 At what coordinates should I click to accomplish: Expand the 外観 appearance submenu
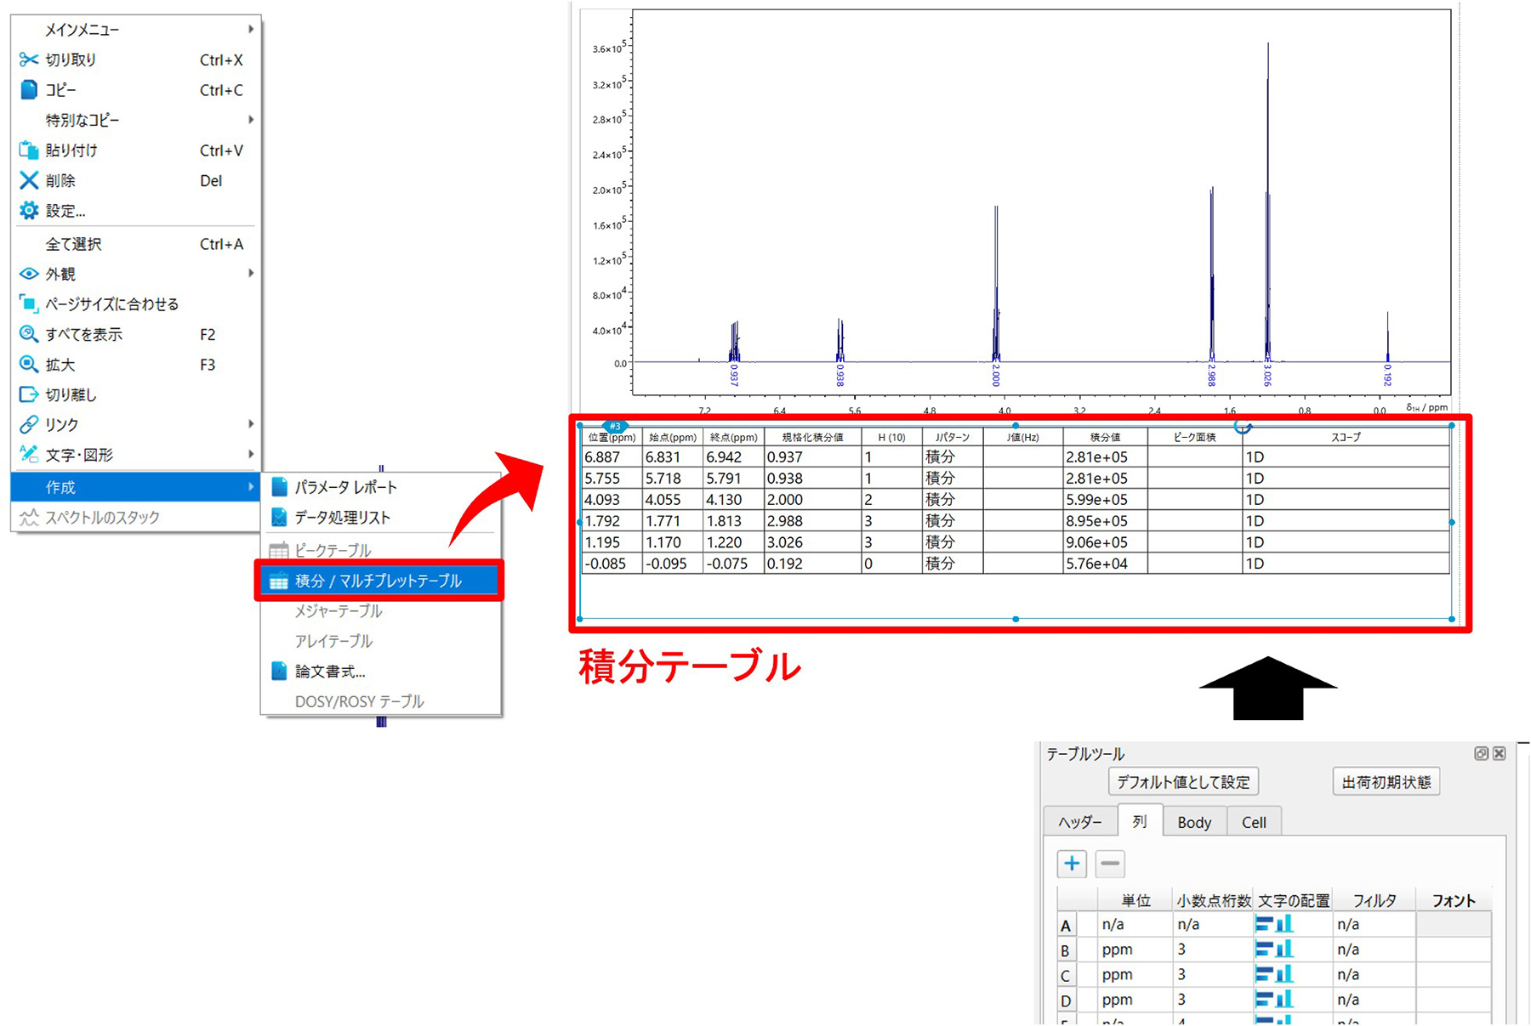tap(136, 274)
